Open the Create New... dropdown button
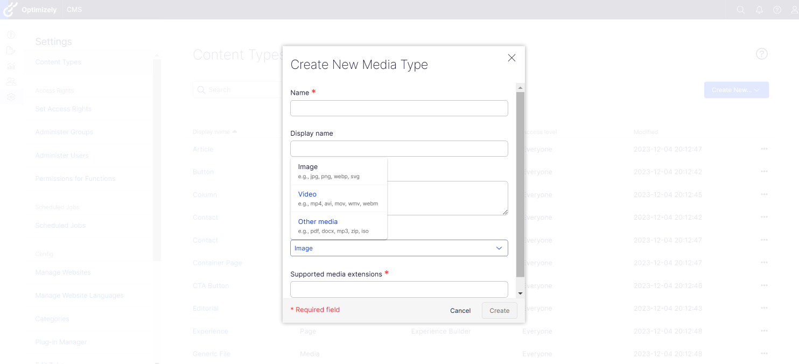Viewport: 799px width, 364px height. click(736, 90)
